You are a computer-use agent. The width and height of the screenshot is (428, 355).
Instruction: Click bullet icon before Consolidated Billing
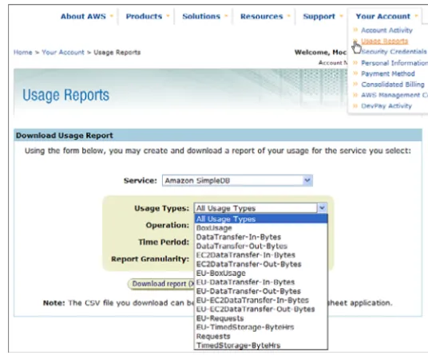coord(355,85)
